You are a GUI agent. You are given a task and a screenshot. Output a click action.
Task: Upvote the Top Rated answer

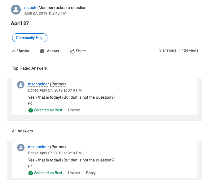(x=74, y=110)
